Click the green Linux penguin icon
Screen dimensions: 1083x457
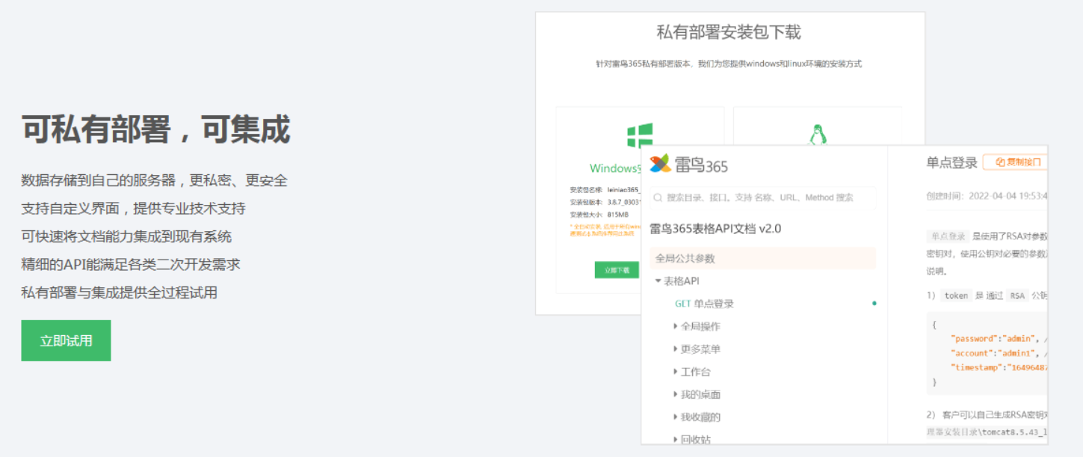point(816,135)
